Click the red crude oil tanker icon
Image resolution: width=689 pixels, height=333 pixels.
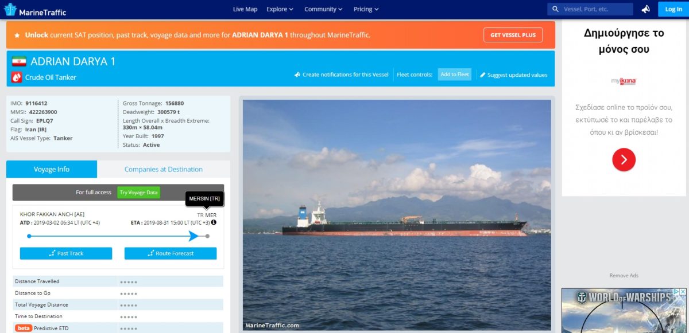click(17, 77)
